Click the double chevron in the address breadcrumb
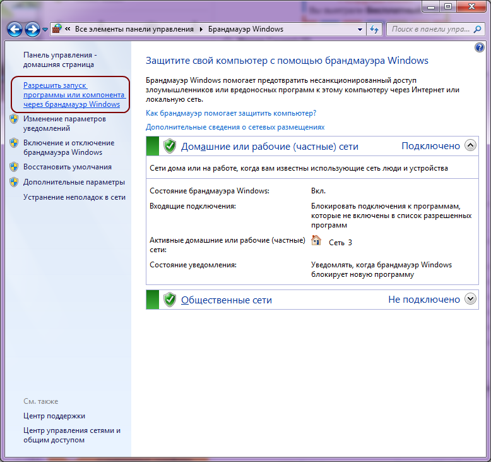This screenshot has height=462, width=491. tap(68, 29)
